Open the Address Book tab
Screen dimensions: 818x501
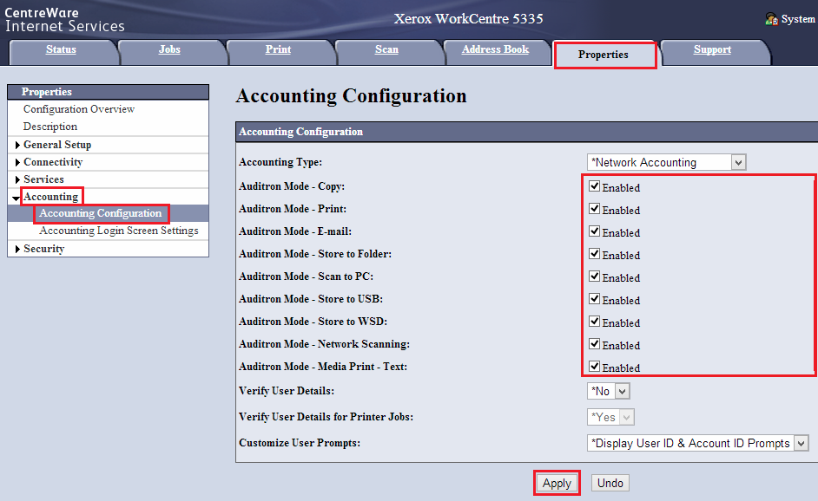point(495,50)
